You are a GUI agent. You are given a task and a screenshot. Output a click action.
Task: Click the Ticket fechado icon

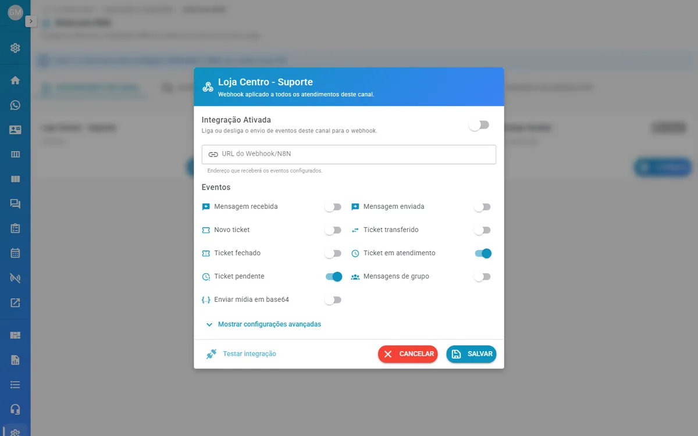coord(206,253)
